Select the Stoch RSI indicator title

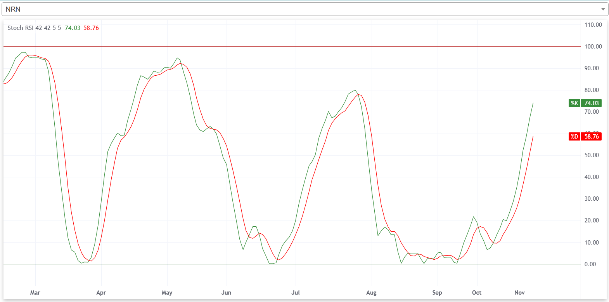click(x=34, y=28)
